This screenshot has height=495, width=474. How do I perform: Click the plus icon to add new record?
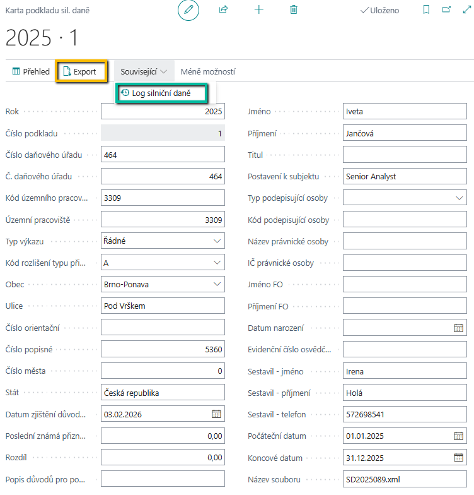(x=258, y=10)
